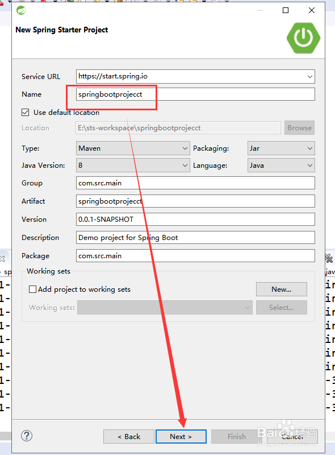This screenshot has width=335, height=455.
Task: Click the Package input field
Action: [x=195, y=255]
